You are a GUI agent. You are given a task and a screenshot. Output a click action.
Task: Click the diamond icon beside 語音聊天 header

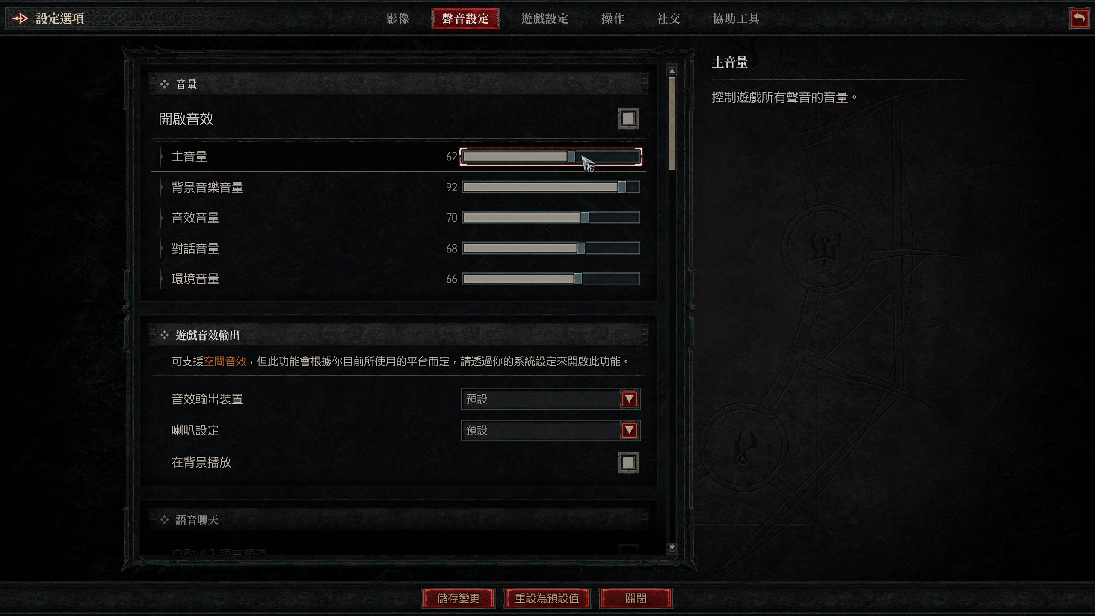164,520
